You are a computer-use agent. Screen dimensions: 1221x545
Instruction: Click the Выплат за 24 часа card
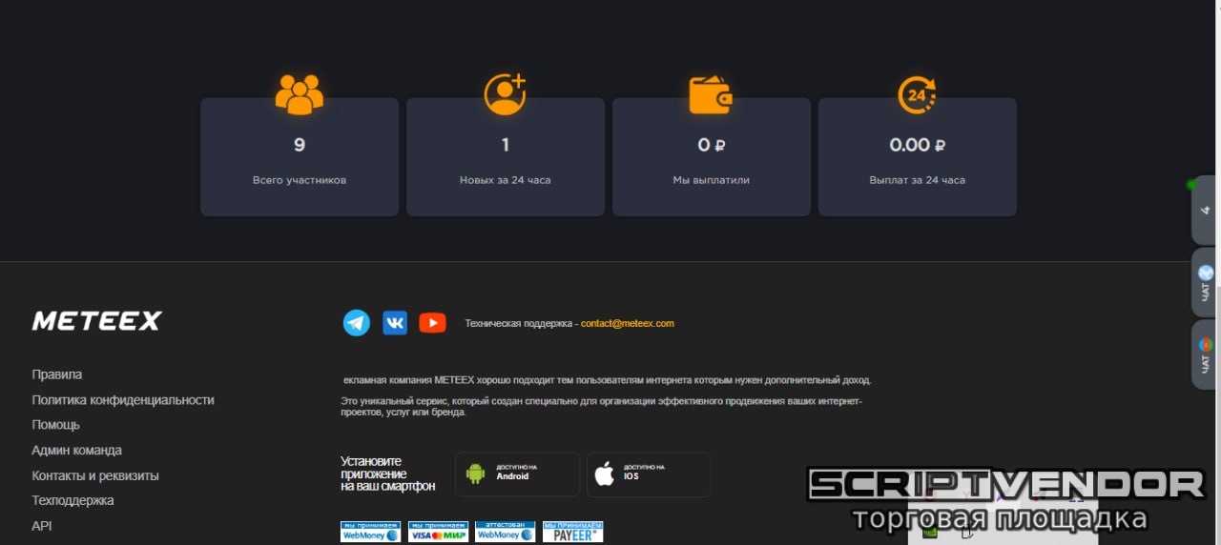point(918,157)
